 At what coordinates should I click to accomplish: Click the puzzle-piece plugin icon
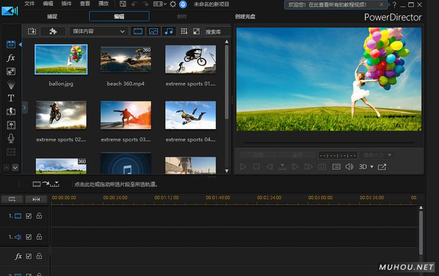coord(53,31)
